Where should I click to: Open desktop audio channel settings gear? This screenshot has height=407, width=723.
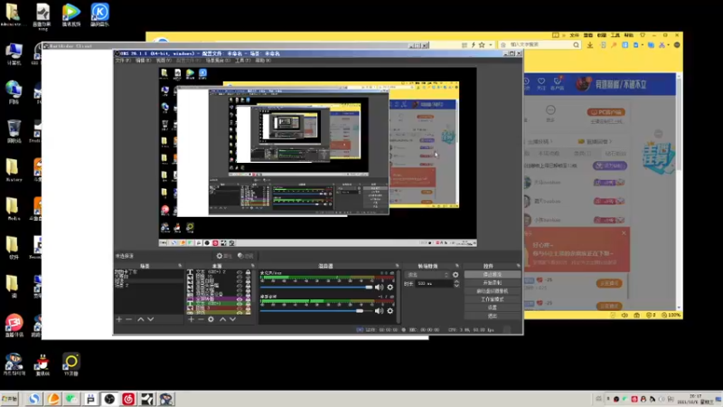[390, 311]
